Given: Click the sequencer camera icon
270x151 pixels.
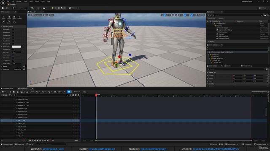Looking at the screenshot, I should [x=18, y=92].
